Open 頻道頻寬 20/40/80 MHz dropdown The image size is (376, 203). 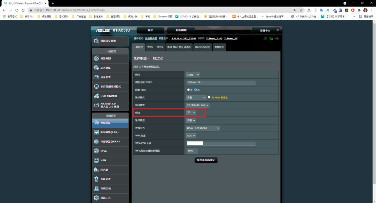[x=198, y=105]
